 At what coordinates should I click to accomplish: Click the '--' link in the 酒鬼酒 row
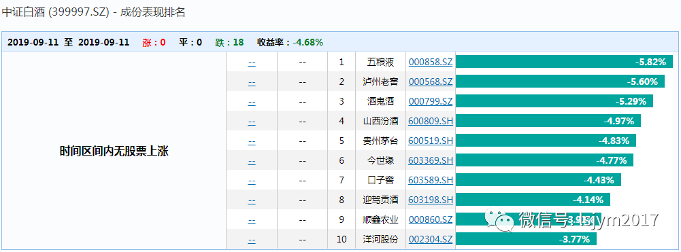pos(252,102)
